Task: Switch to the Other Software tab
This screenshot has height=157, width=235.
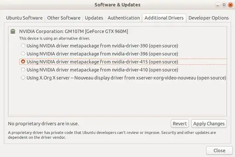Action: 64,18
